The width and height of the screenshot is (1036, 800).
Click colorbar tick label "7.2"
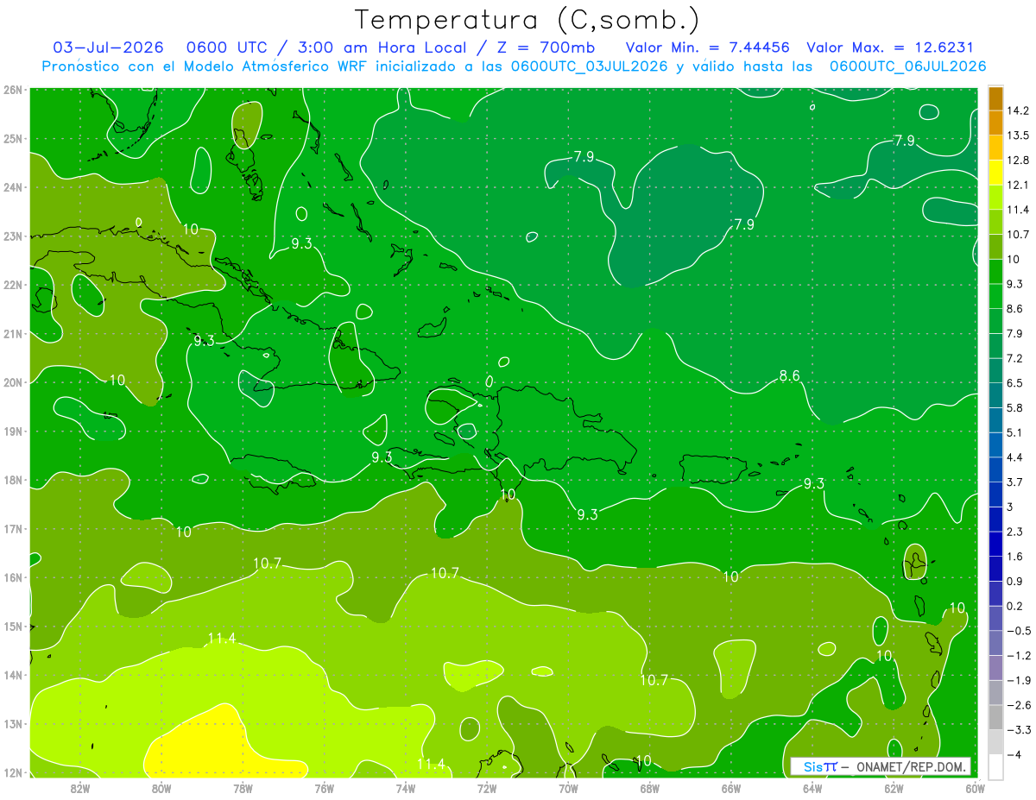(x=1015, y=358)
